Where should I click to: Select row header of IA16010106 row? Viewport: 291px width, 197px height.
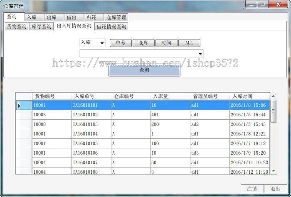tap(24, 153)
